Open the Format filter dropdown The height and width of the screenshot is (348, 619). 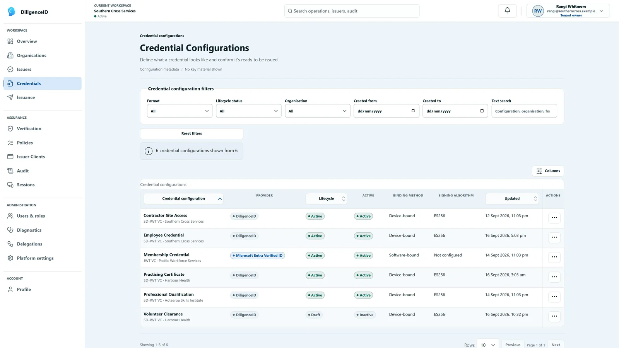(x=180, y=111)
